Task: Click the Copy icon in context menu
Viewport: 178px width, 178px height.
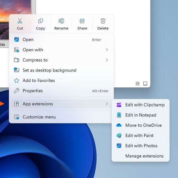Action: [x=41, y=21]
